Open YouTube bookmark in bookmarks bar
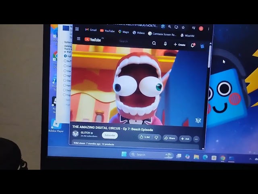Viewport: 258px width, 194px height. pos(107,31)
